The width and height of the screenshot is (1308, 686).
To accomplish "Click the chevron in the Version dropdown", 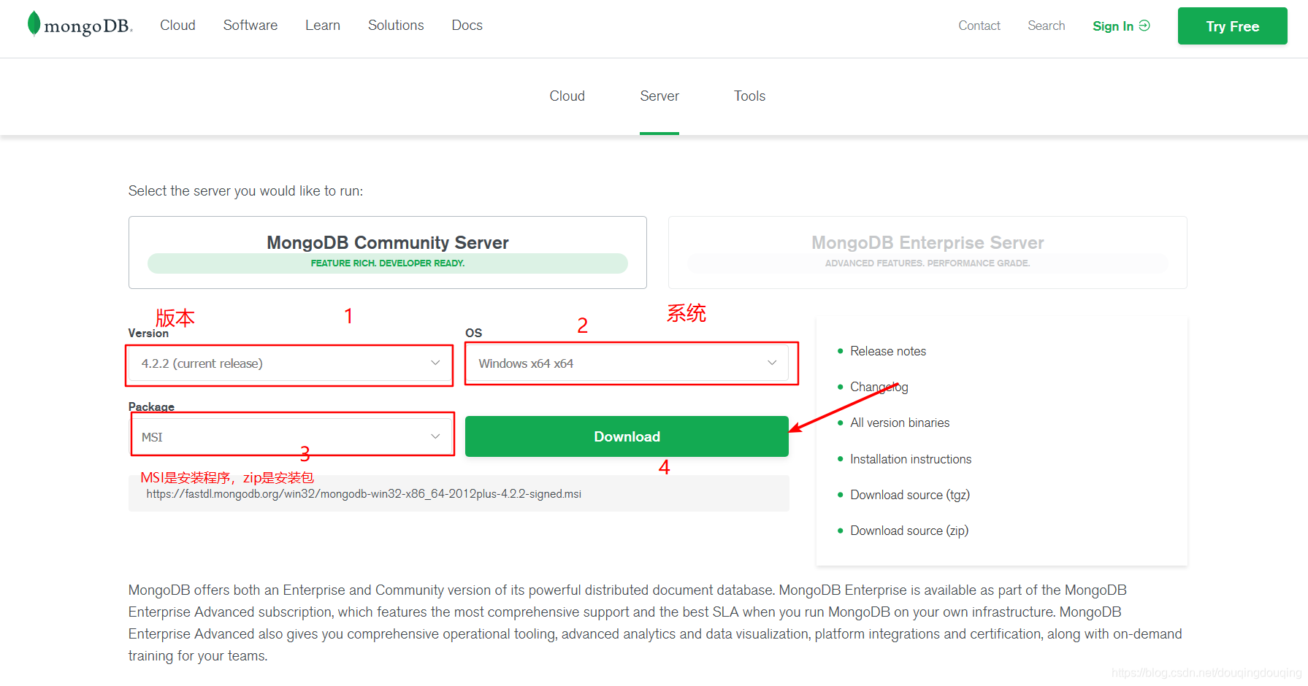I will pos(435,363).
